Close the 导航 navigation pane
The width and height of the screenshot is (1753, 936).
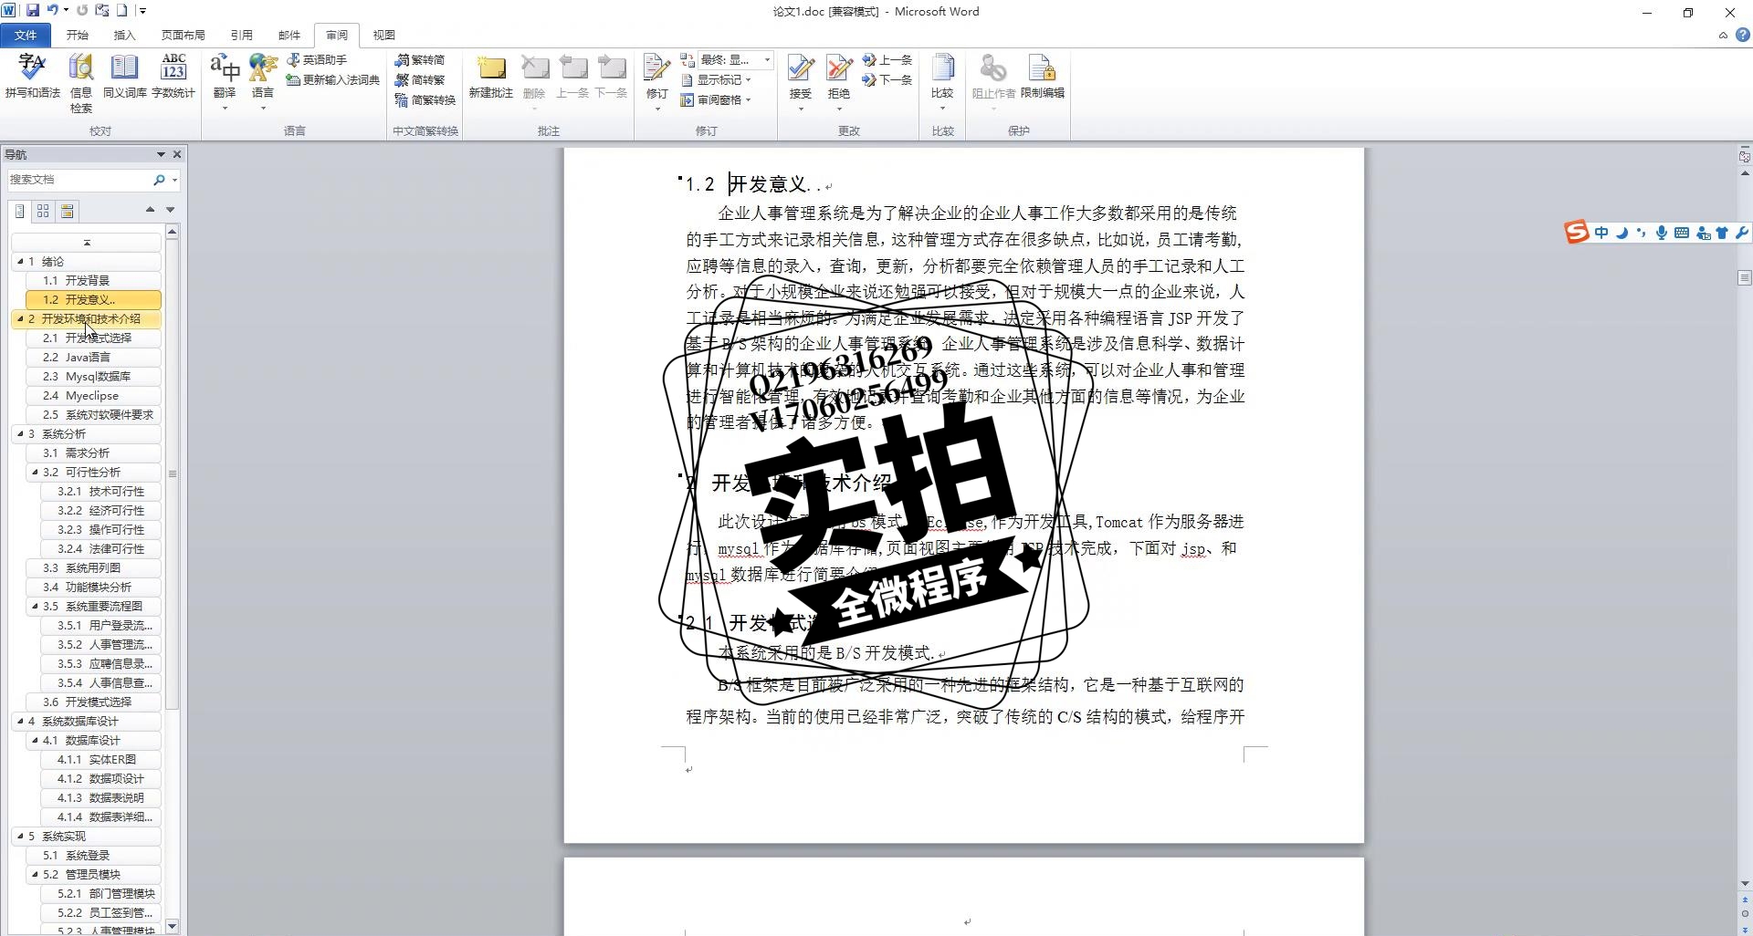(177, 154)
